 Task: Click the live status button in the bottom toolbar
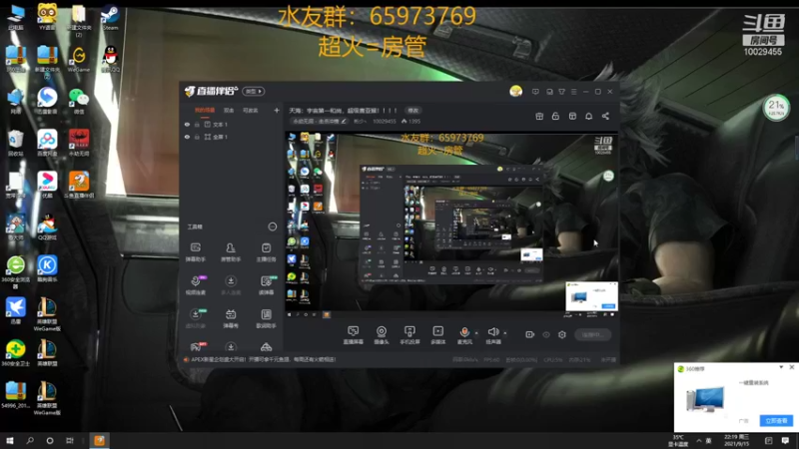(x=592, y=334)
